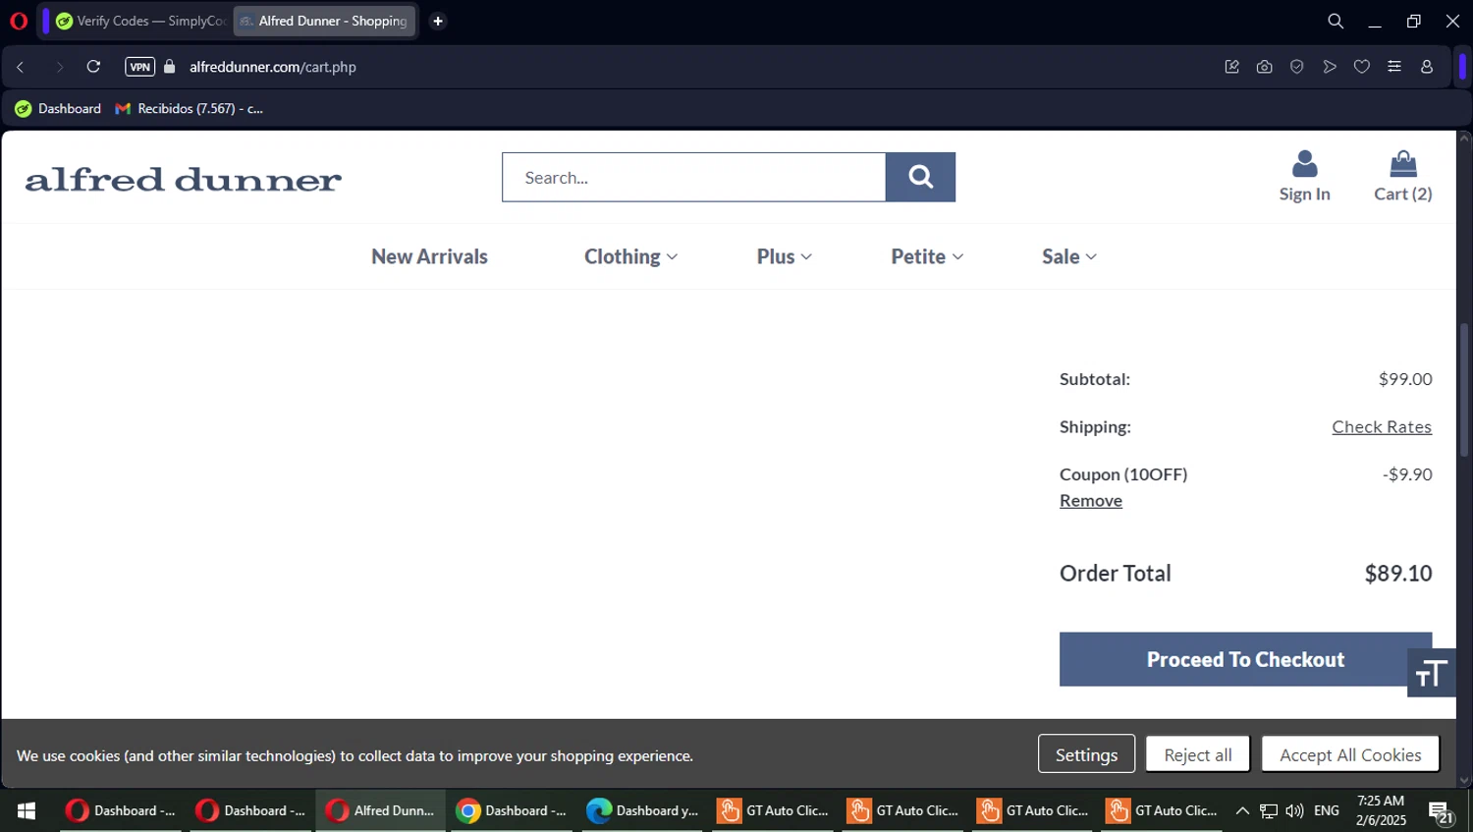This screenshot has height=832, width=1473.
Task: Open the Cart (2) bag icon
Action: (x=1402, y=176)
